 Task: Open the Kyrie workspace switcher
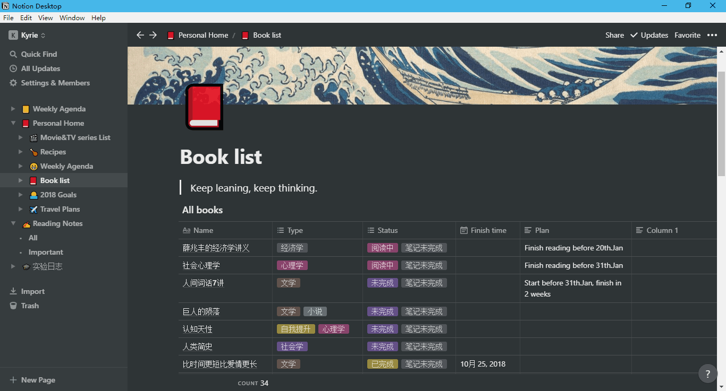(x=28, y=35)
